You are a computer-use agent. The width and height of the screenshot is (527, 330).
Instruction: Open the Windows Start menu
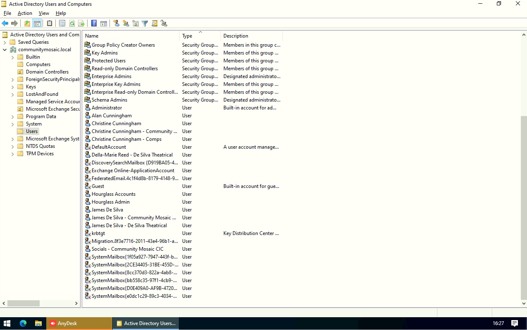tap(7, 323)
